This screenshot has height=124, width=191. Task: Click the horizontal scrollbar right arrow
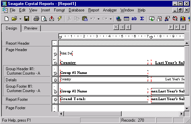(x=182, y=114)
